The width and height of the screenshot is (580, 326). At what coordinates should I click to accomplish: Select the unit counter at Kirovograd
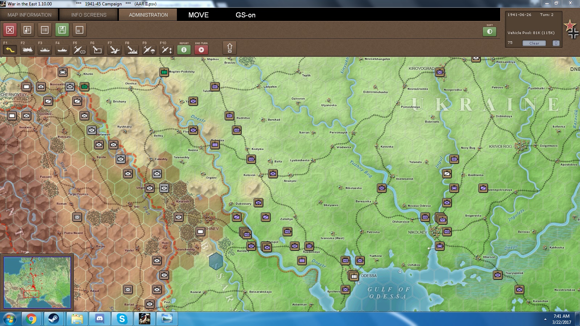pos(440,72)
